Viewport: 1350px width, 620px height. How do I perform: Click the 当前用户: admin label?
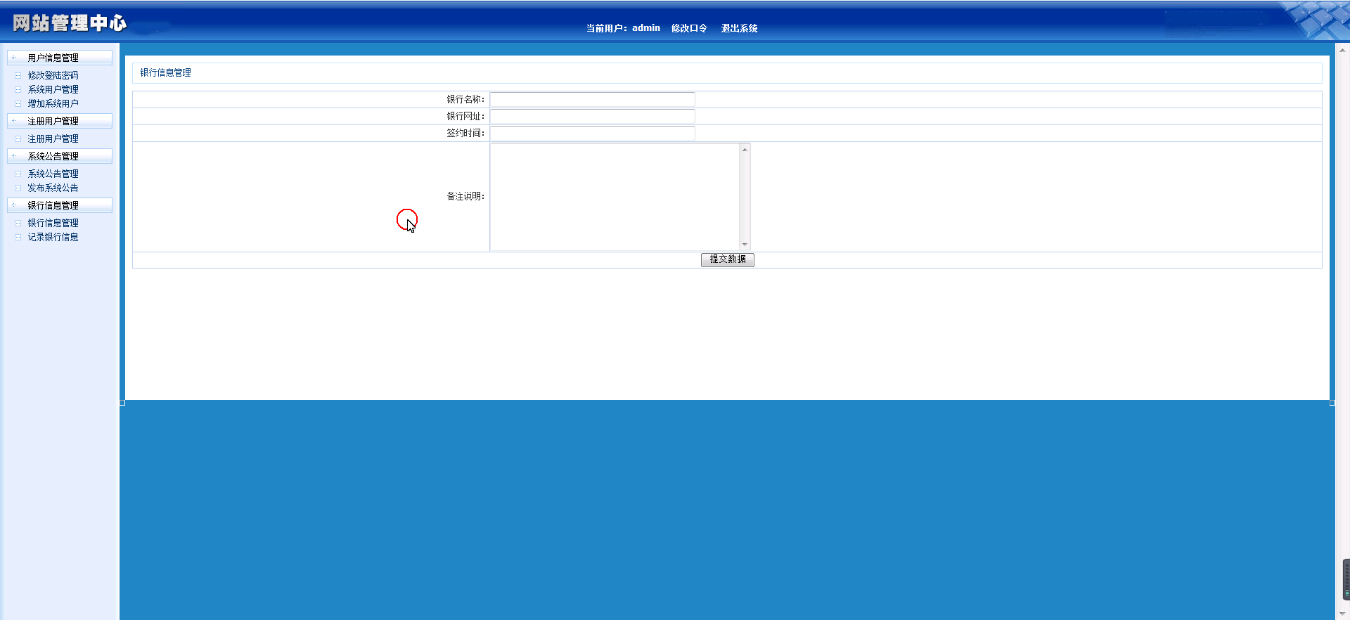[623, 28]
